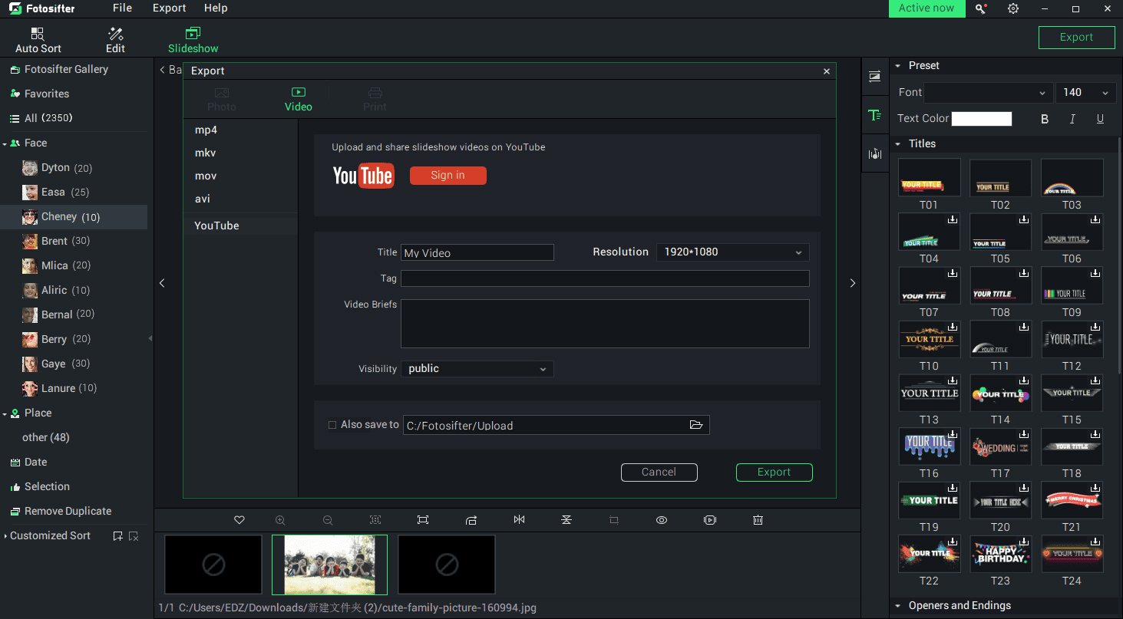
Task: Collapse the Face category in the sidebar
Action: (5, 143)
